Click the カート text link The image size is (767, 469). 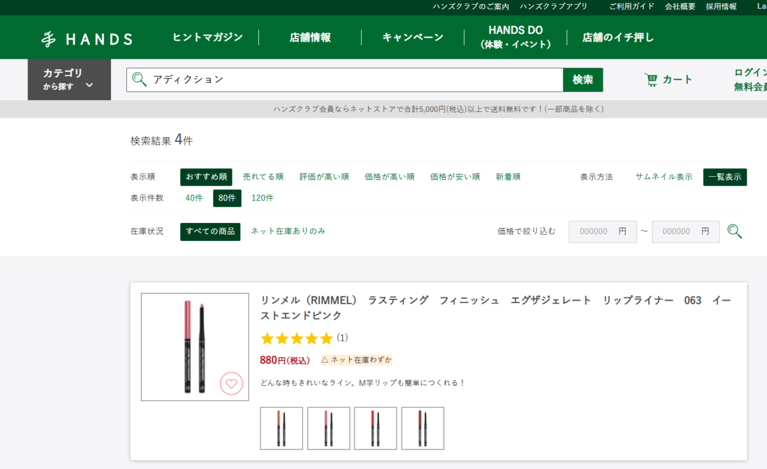point(677,80)
